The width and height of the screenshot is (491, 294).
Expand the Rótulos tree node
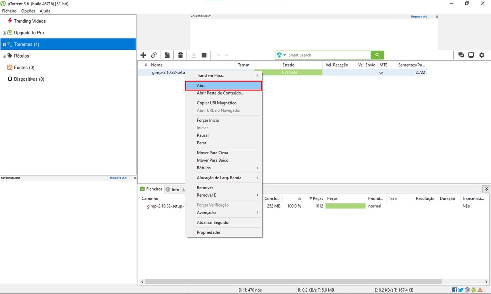pos(4,56)
